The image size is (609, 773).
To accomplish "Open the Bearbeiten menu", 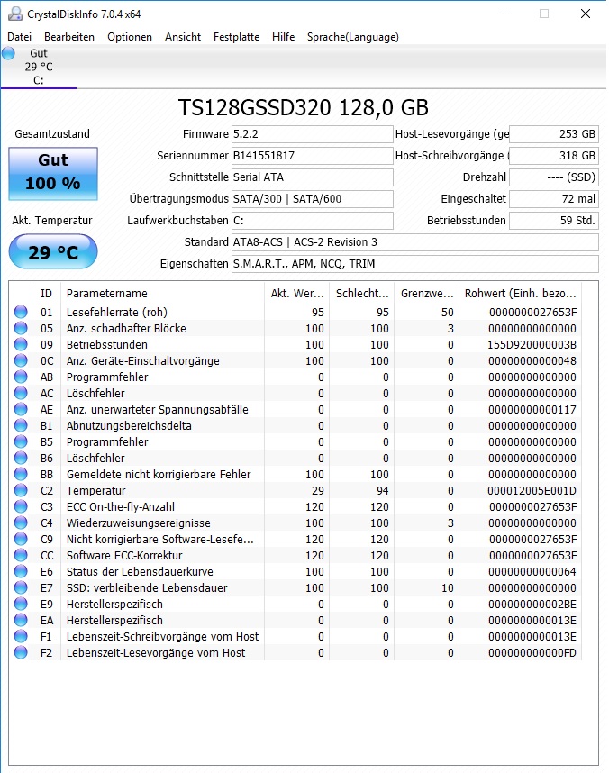I will click(x=69, y=37).
